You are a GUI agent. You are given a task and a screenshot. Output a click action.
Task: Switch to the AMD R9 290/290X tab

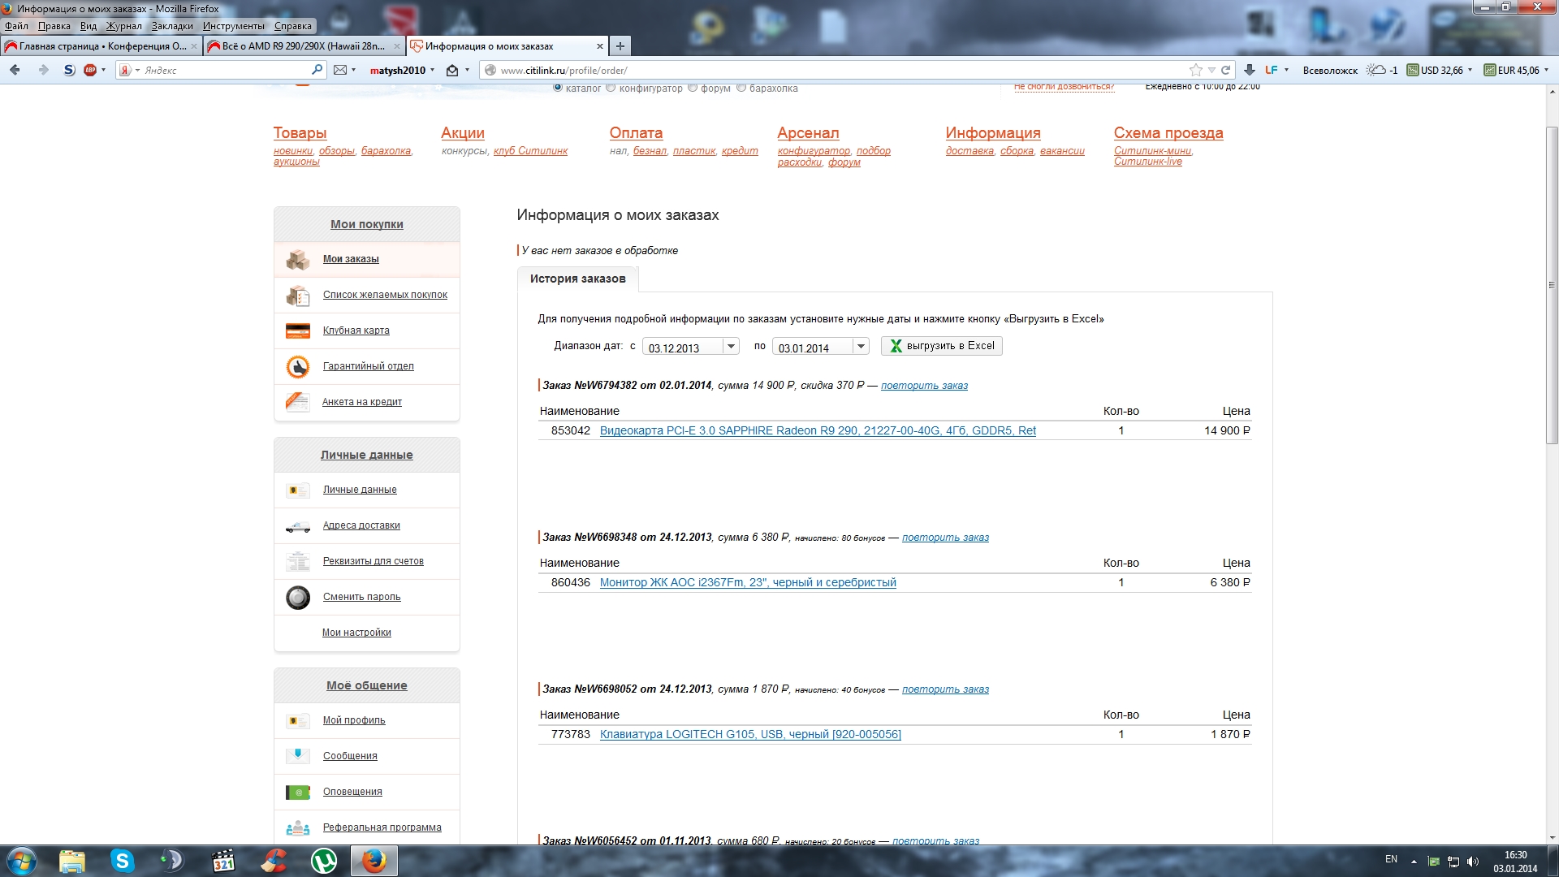point(303,46)
